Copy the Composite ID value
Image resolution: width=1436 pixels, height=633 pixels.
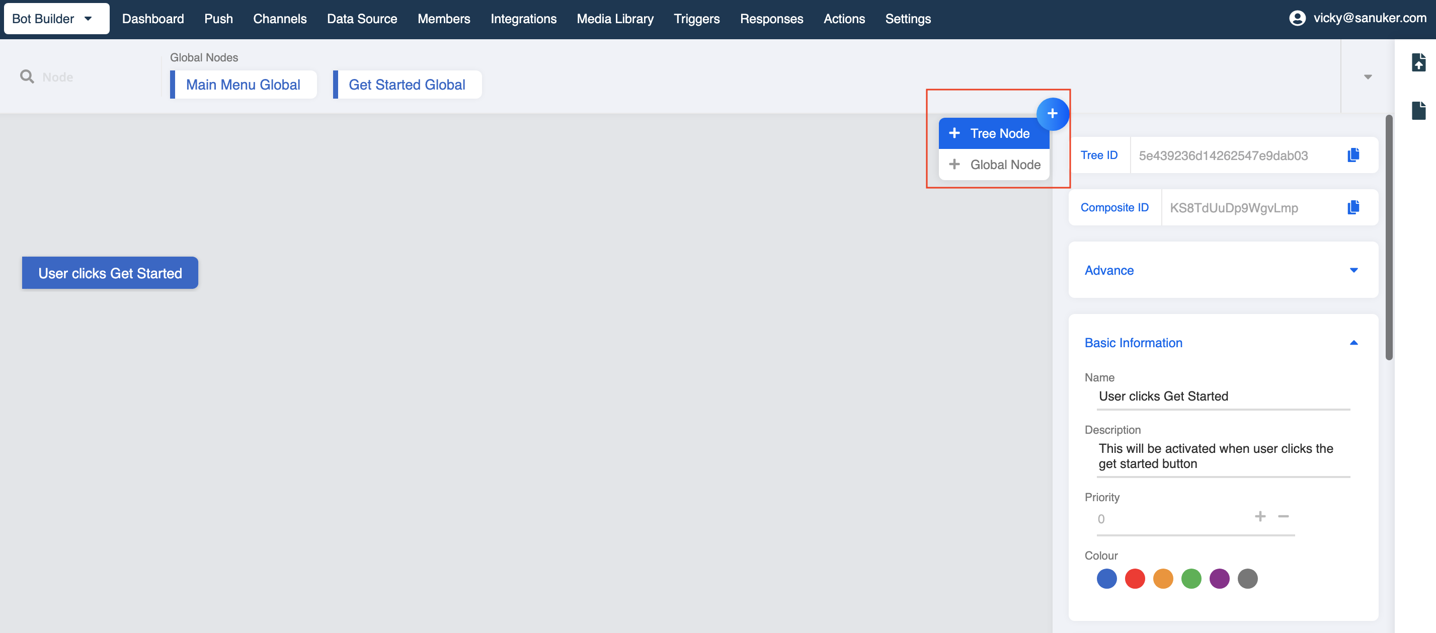coord(1353,207)
